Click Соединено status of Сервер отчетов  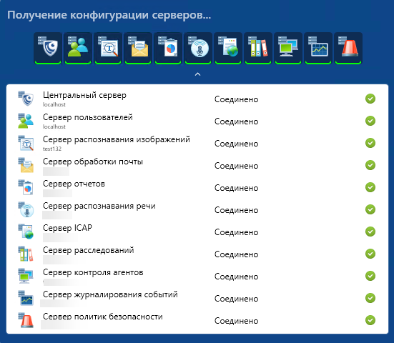(236, 188)
